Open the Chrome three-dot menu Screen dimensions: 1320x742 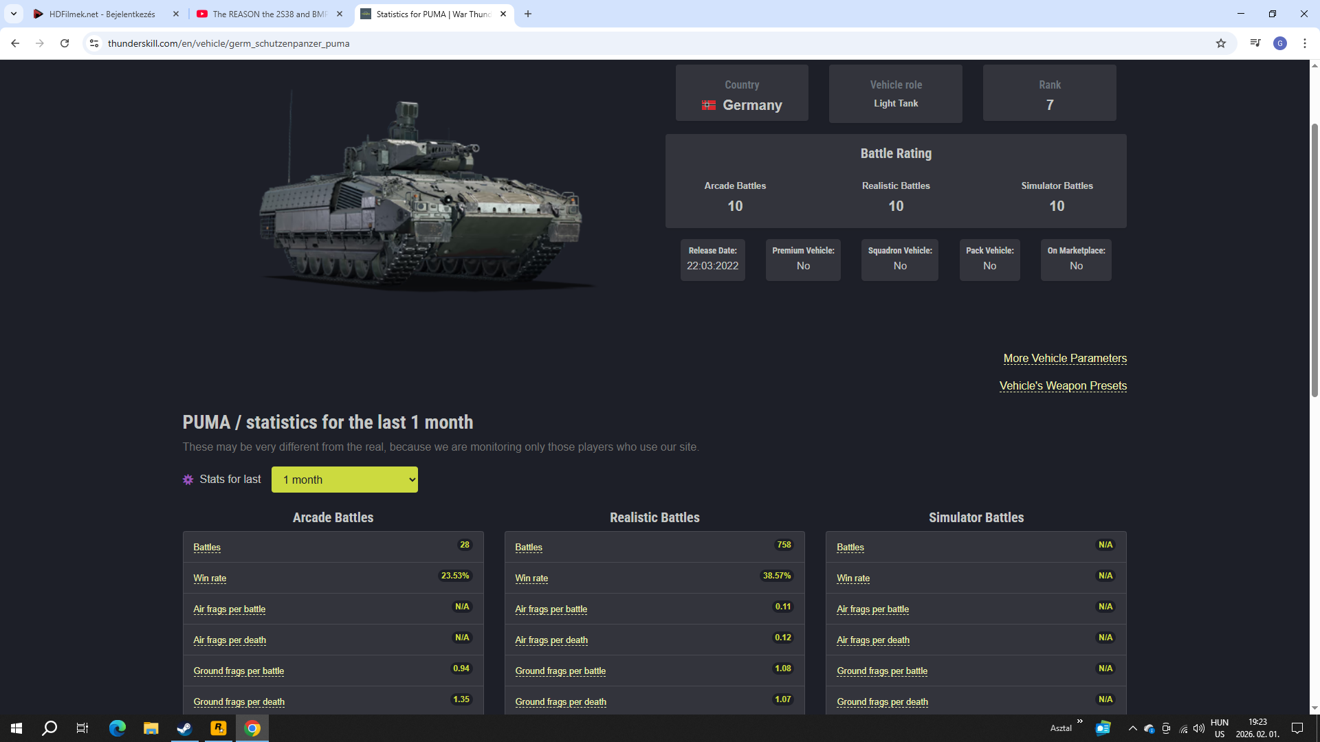pos(1305,43)
